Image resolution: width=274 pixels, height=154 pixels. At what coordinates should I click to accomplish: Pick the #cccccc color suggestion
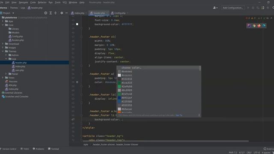point(159,75)
